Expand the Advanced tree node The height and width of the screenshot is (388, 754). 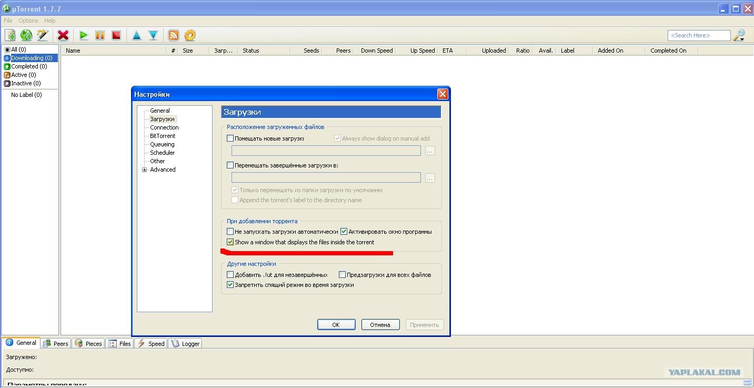click(x=145, y=170)
